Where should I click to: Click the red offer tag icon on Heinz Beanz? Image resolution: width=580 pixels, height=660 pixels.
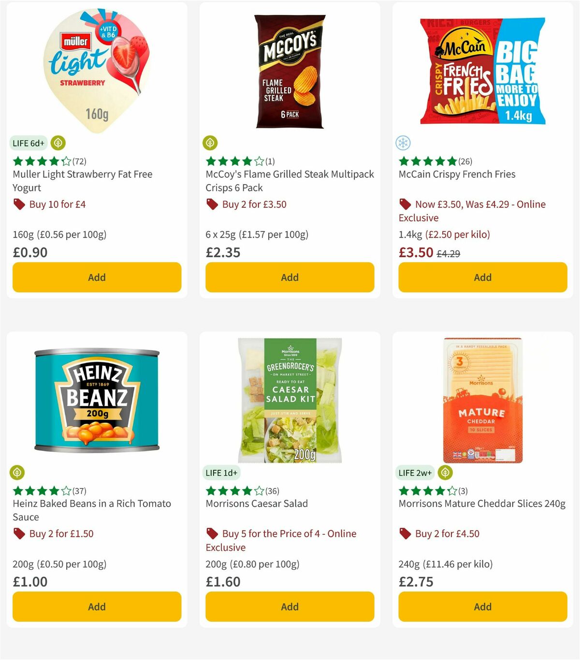point(19,533)
